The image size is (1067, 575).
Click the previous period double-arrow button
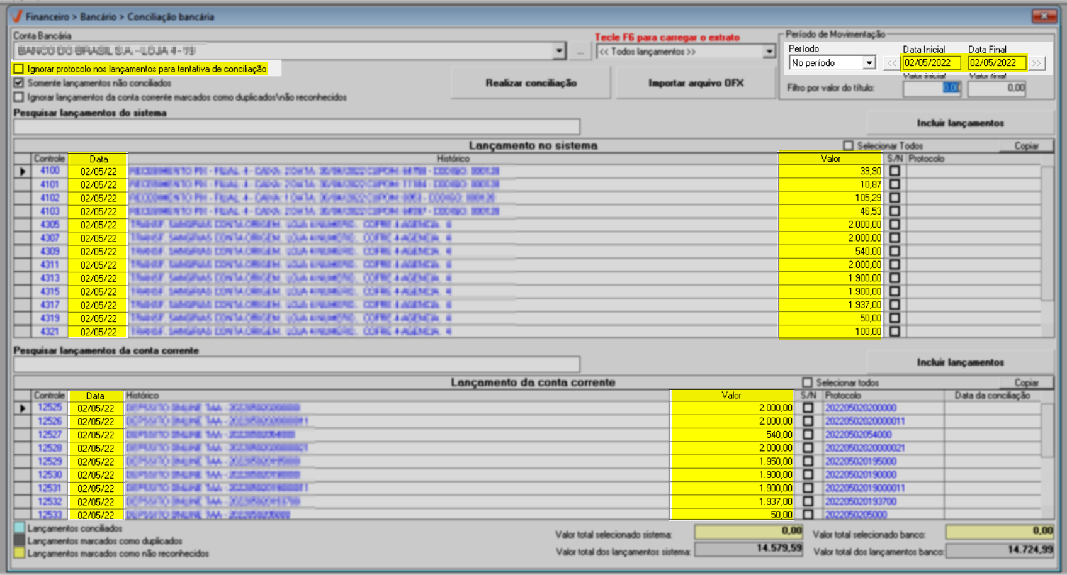tap(891, 63)
